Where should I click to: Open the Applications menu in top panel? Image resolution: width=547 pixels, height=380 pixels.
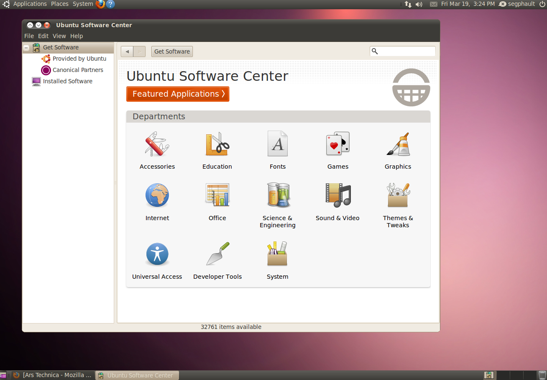coord(30,4)
